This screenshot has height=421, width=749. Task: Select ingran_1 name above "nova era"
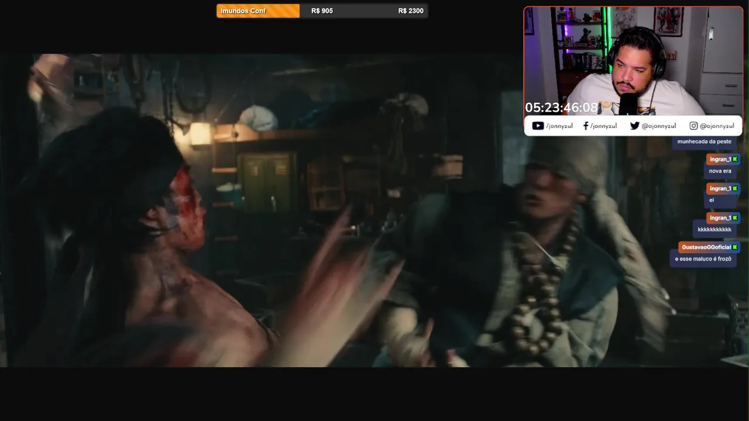pyautogui.click(x=720, y=160)
